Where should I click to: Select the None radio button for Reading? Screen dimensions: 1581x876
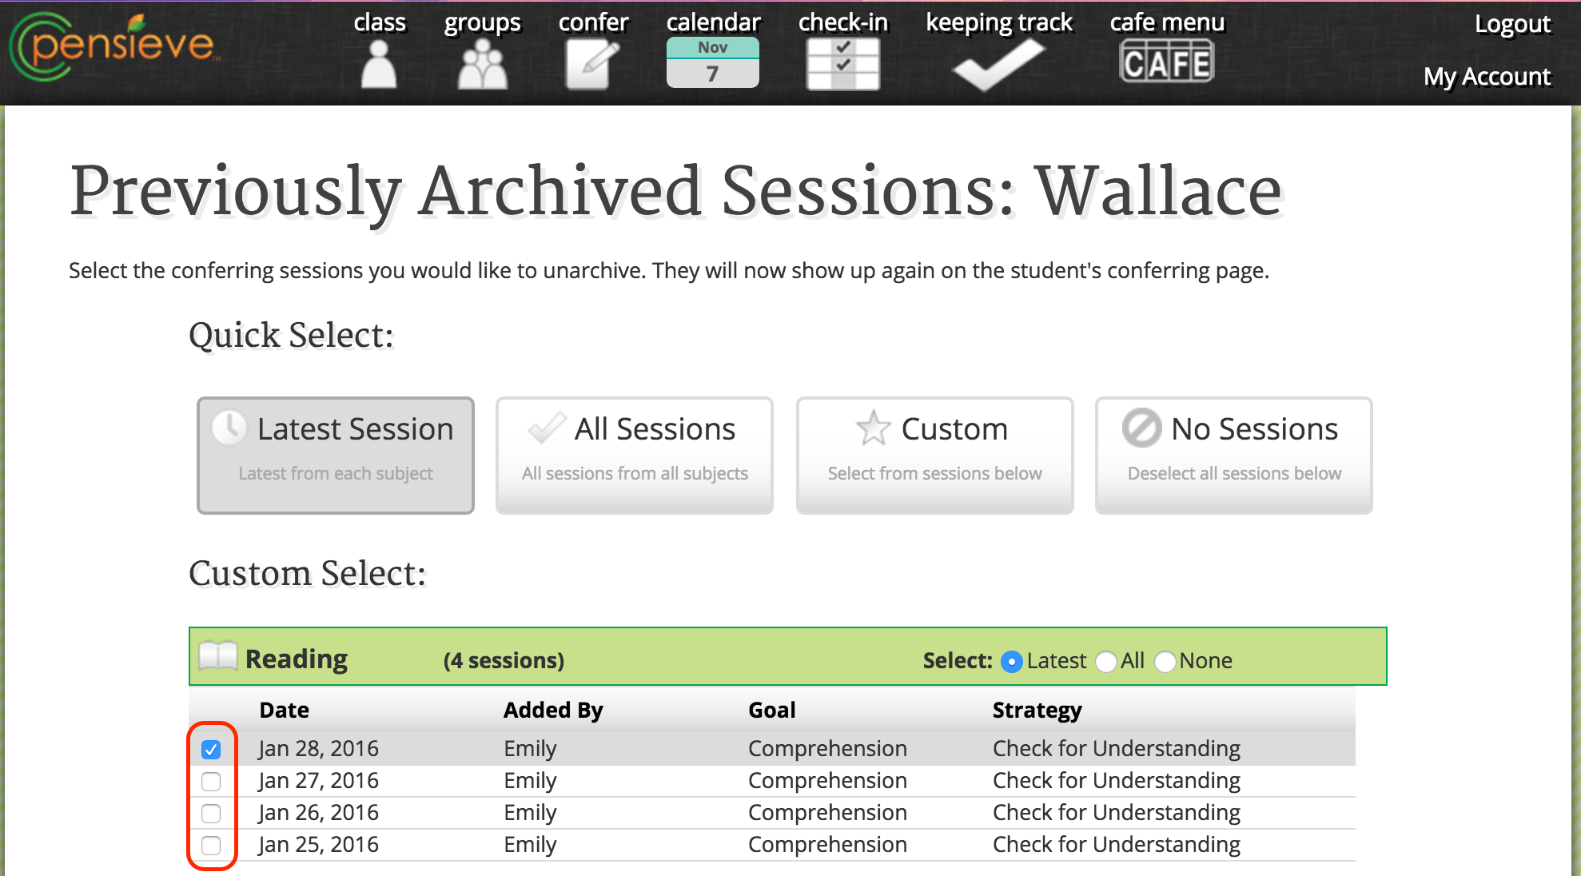tap(1165, 662)
